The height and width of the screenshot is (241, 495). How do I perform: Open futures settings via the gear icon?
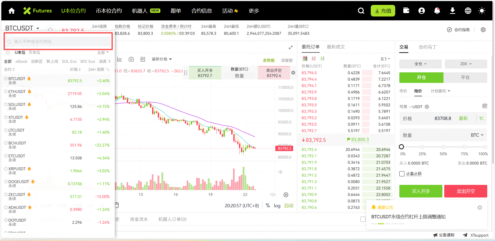click(483, 30)
